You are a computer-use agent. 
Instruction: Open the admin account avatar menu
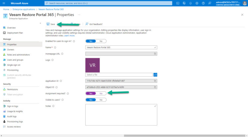point(245,3)
